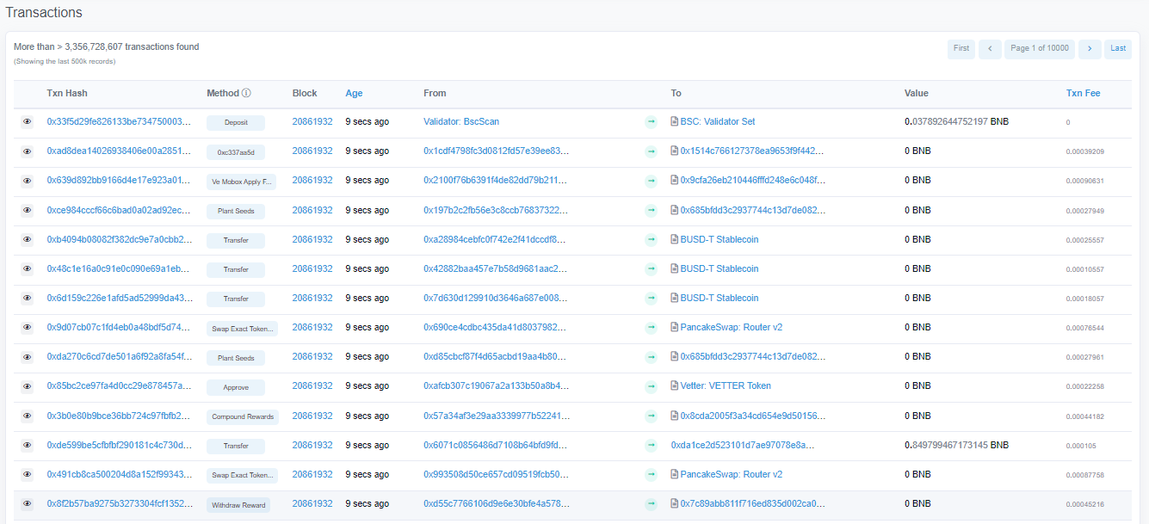Click contract icon next to Vetter: VETTER Token
1149x524 pixels.
[x=675, y=386]
